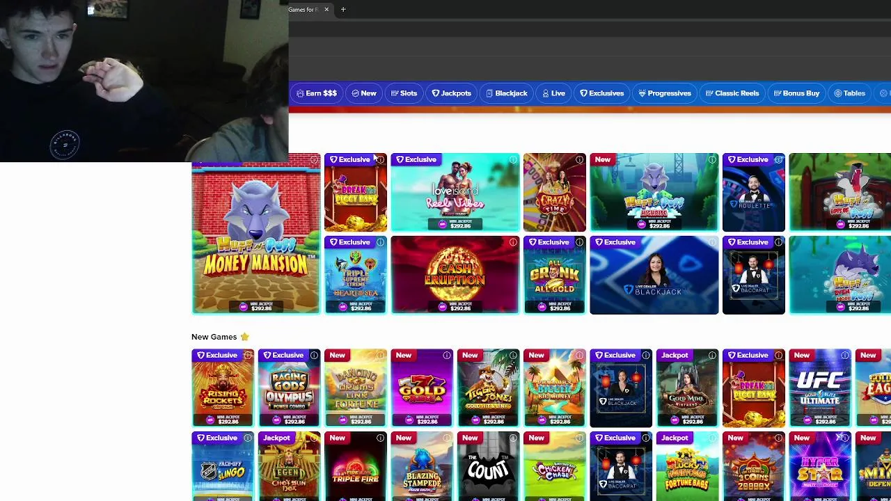Viewport: 891px width, 501px height.
Task: Open Love Island Reels Vibes game
Action: coord(455,192)
